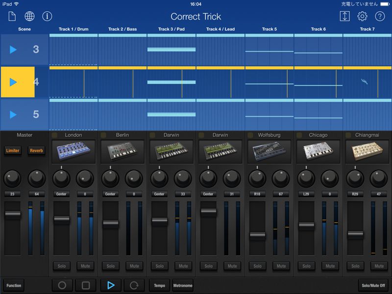392x294 pixels.
Task: Select the Track 6 header
Action: (x=318, y=29)
